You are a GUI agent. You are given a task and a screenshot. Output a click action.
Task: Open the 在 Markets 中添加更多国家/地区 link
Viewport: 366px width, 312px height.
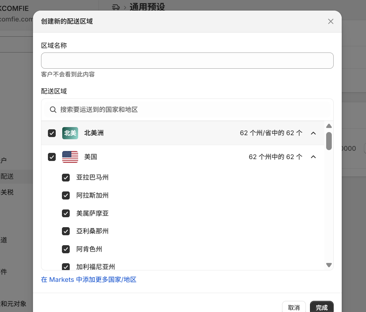click(x=89, y=279)
